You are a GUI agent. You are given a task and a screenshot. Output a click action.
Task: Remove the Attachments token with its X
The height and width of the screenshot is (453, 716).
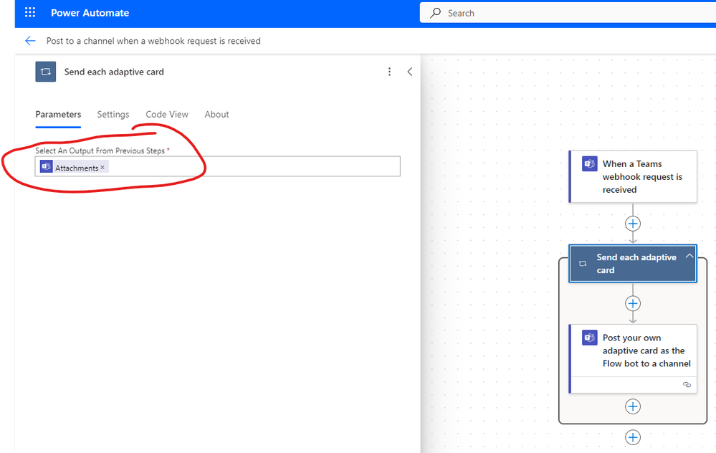pyautogui.click(x=102, y=167)
